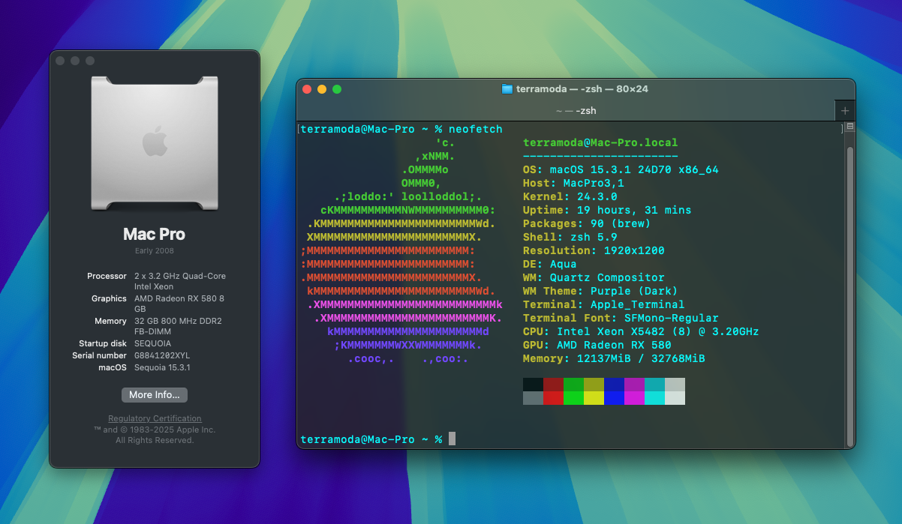Click the "CPU: Intel Xeon X5482" line
The height and width of the screenshot is (524, 902).
pyautogui.click(x=641, y=332)
